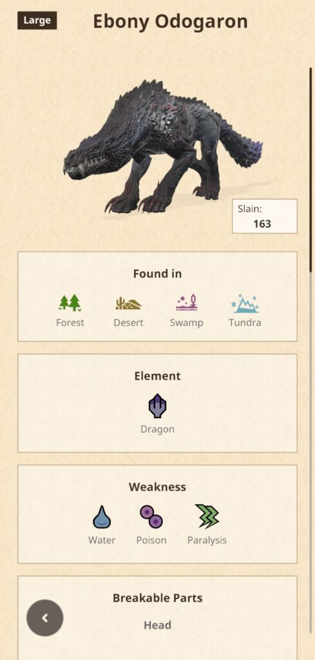Click the Found in section heading
Viewport: 315px width, 660px height.
click(x=157, y=273)
